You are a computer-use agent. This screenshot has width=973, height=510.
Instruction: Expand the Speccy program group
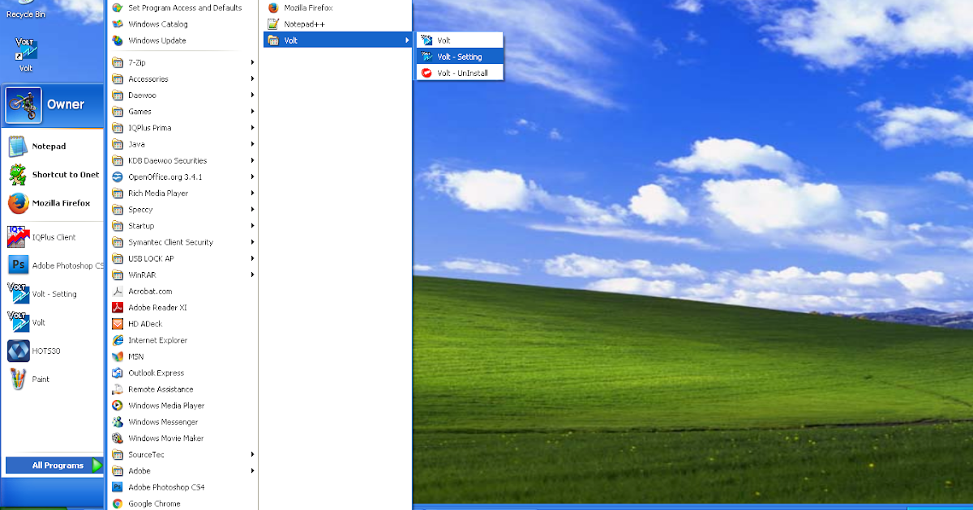tap(182, 210)
